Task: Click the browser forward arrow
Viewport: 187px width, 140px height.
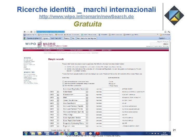Action: [x=28, y=32]
